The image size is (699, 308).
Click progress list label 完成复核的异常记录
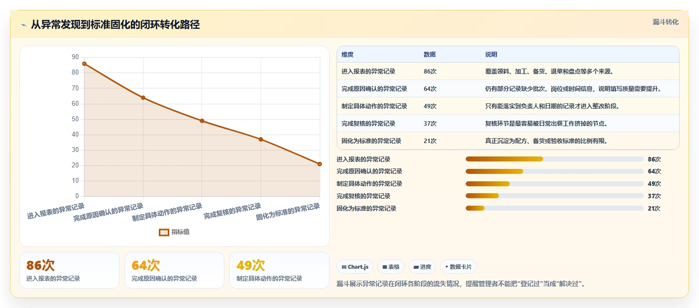tap(363, 196)
